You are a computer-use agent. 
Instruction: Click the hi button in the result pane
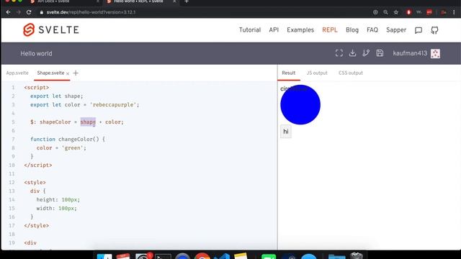pyautogui.click(x=286, y=131)
